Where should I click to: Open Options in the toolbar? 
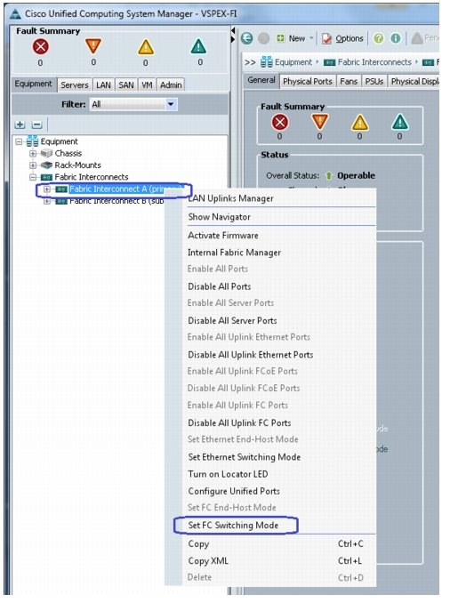point(343,38)
